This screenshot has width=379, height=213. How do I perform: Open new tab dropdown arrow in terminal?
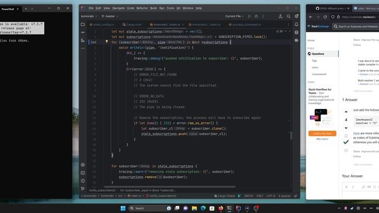pos(32,9)
